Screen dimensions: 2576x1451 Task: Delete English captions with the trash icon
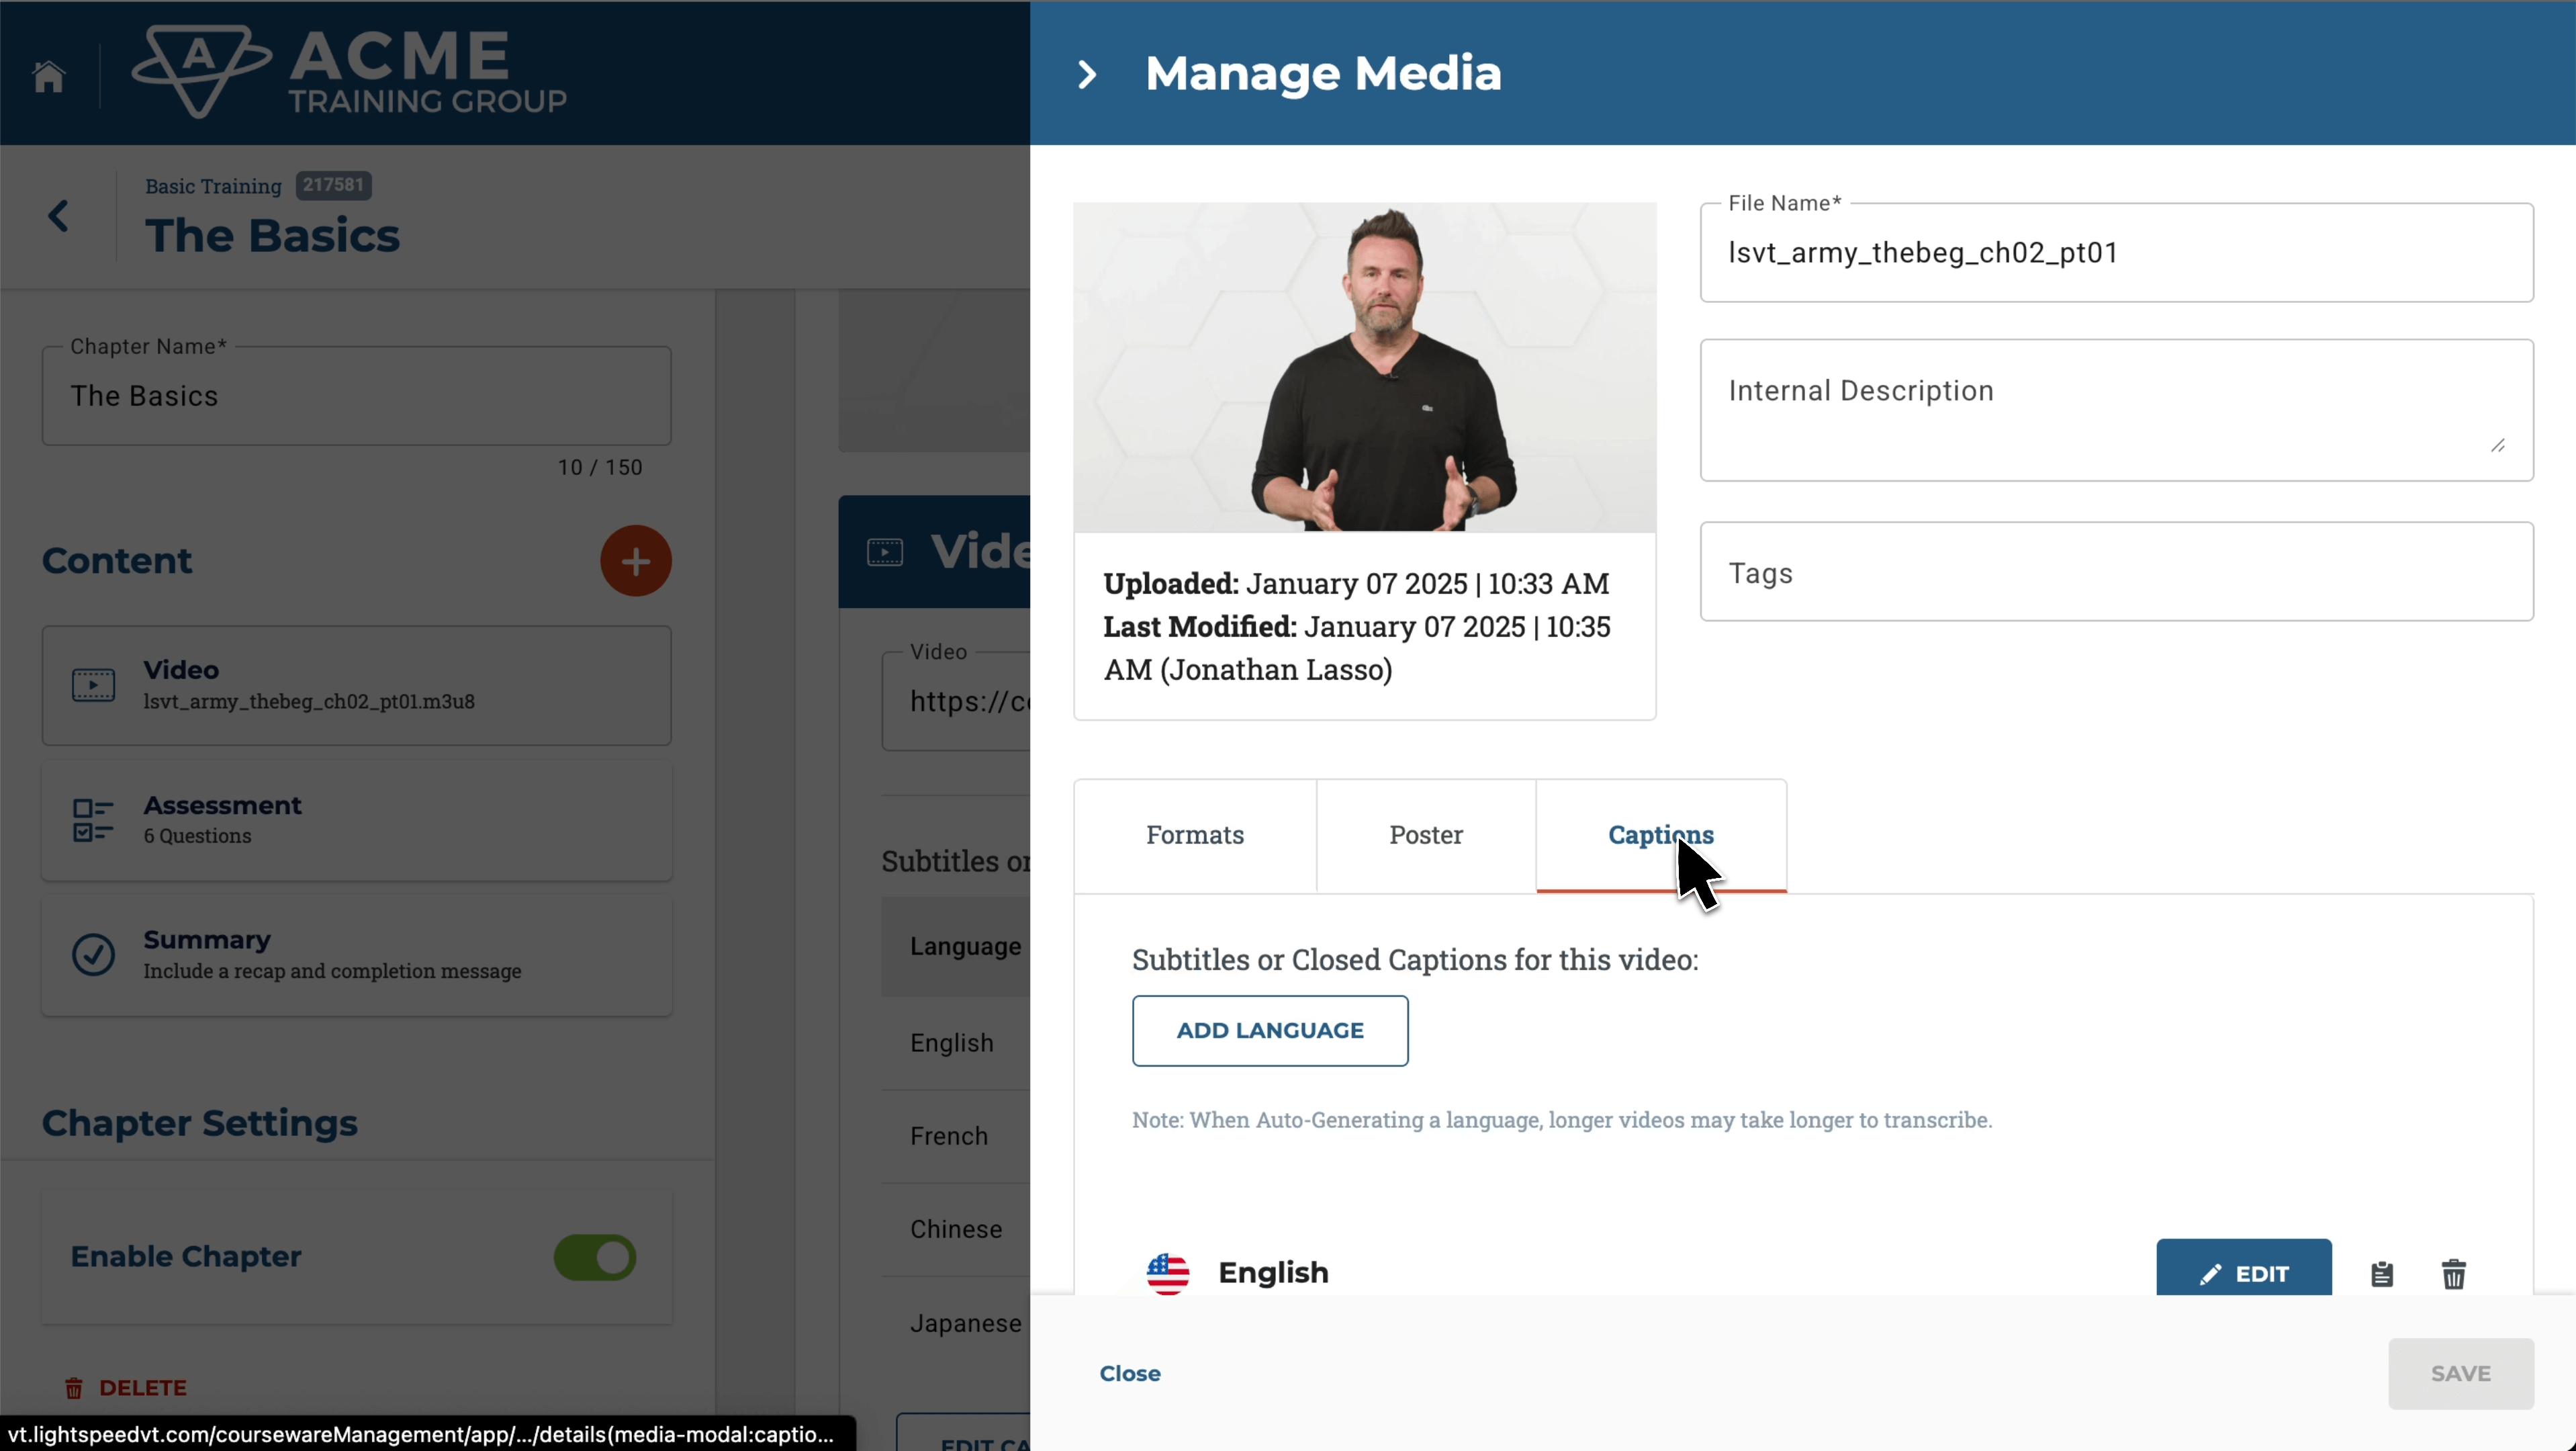point(2454,1274)
